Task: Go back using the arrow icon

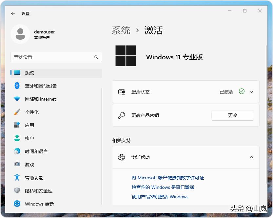Action: (13, 13)
